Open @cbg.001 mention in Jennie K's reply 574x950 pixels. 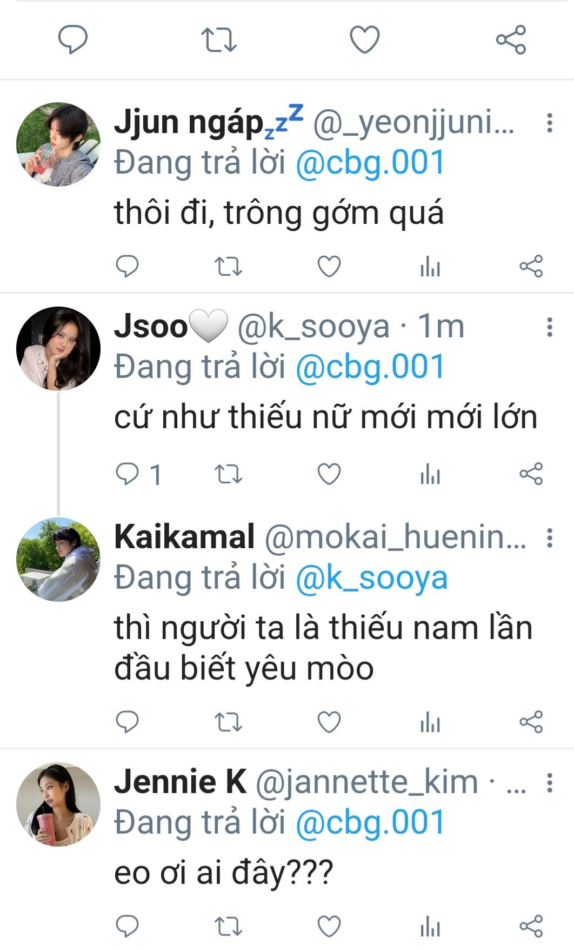(370, 822)
